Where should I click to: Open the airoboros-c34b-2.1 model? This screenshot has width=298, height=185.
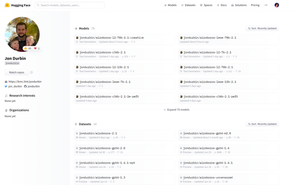click(x=124, y=54)
